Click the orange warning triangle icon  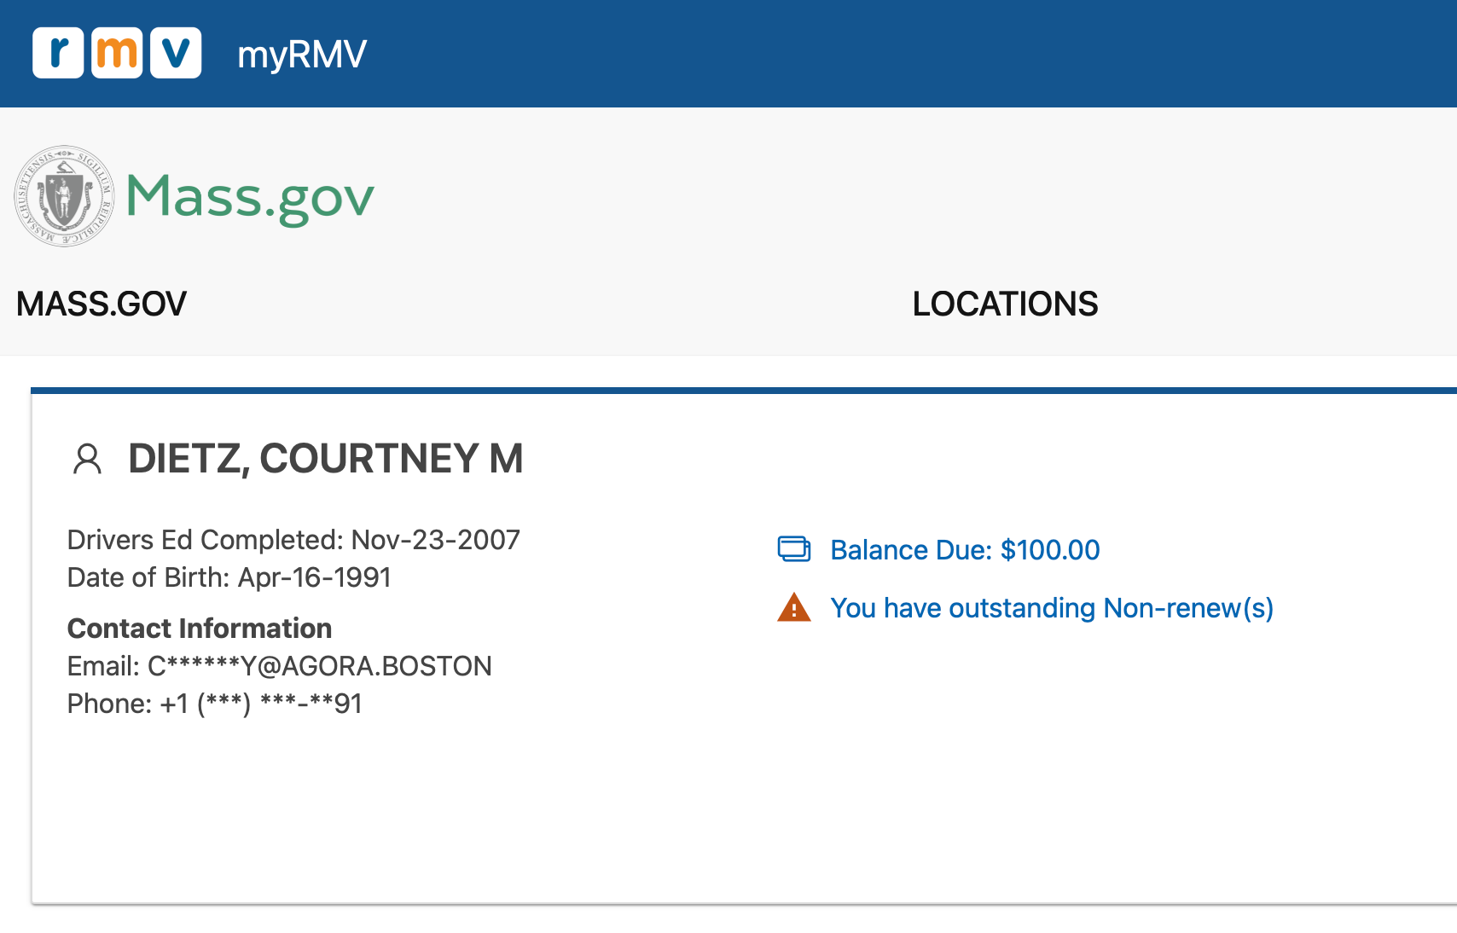pyautogui.click(x=794, y=608)
